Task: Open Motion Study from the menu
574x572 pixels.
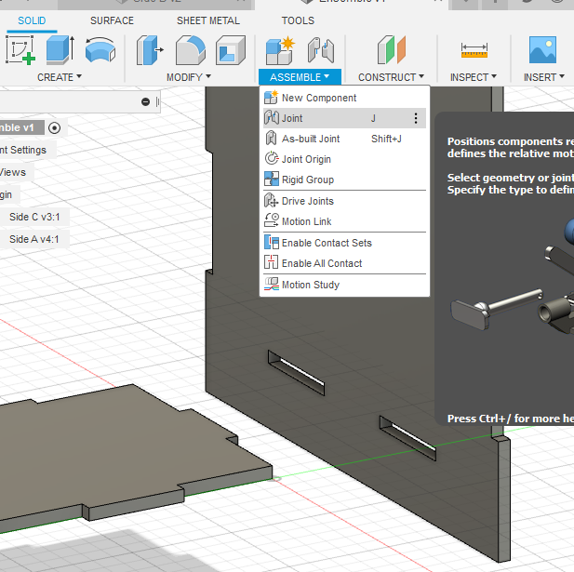Action: tap(344, 285)
